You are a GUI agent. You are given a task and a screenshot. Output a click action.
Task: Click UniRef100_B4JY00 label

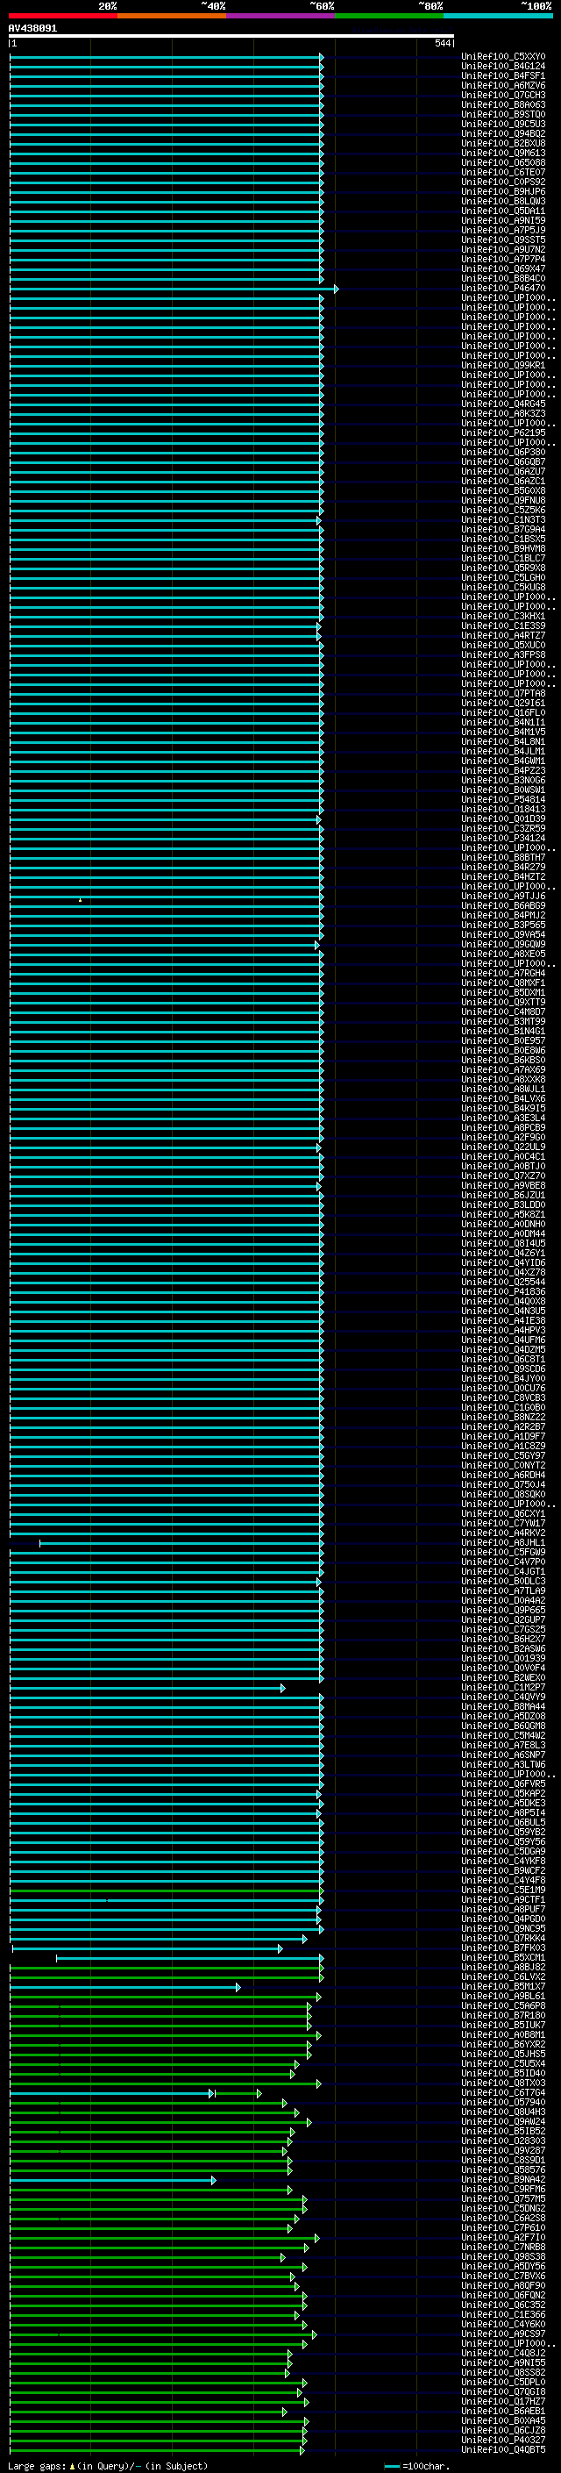(x=502, y=1378)
